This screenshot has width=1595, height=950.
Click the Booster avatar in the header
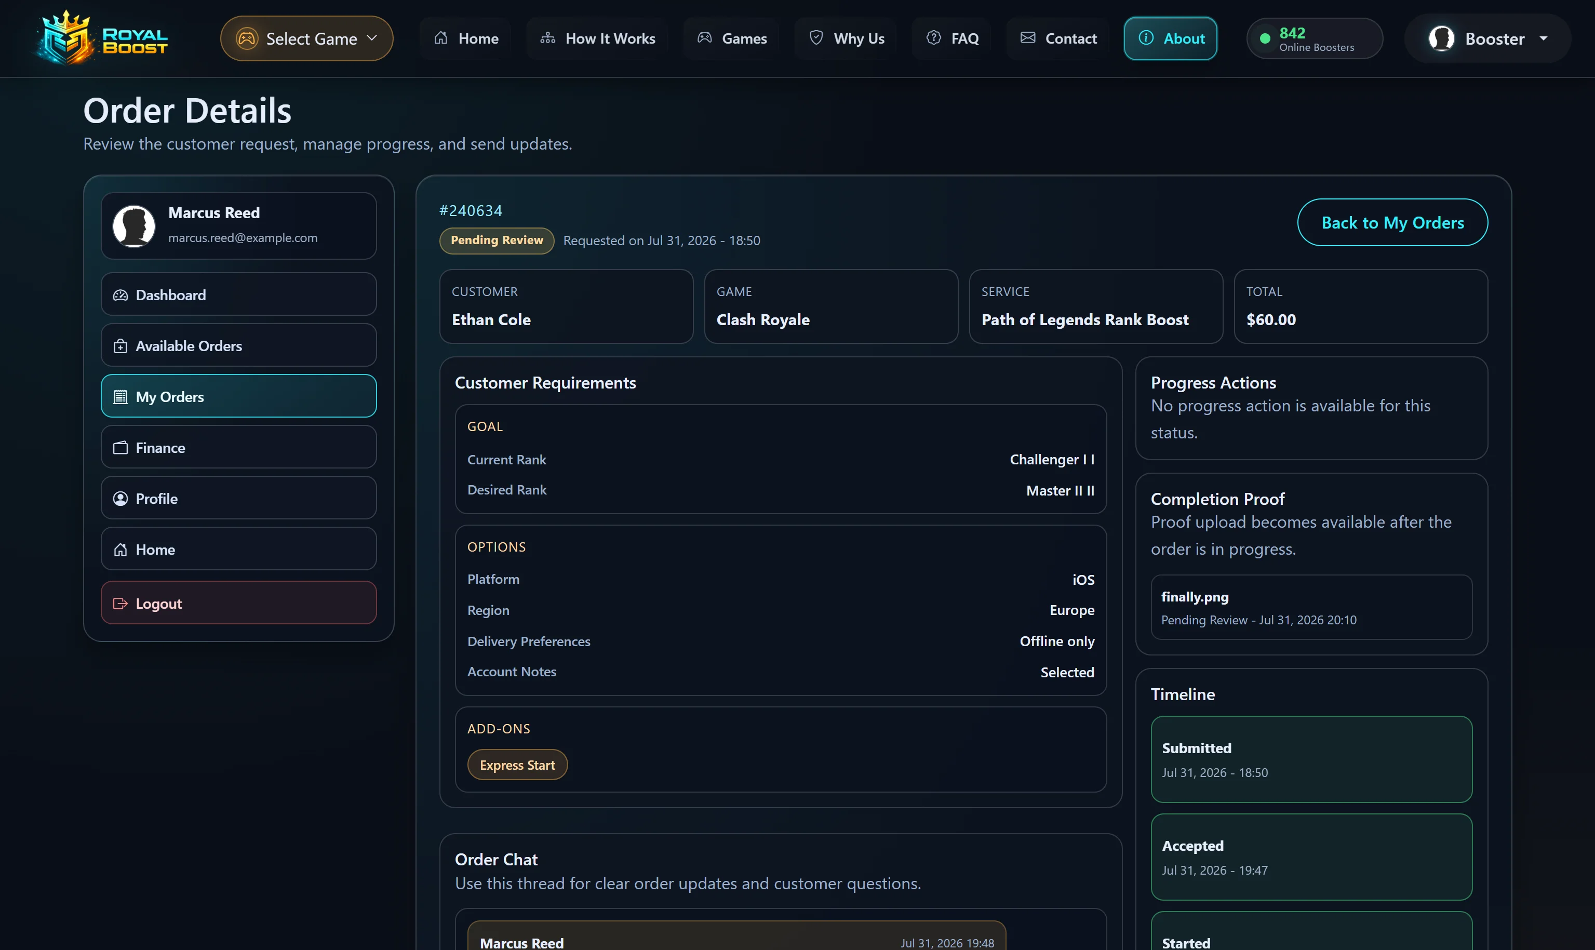(x=1441, y=38)
